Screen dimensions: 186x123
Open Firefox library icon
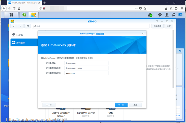pos(171,8)
